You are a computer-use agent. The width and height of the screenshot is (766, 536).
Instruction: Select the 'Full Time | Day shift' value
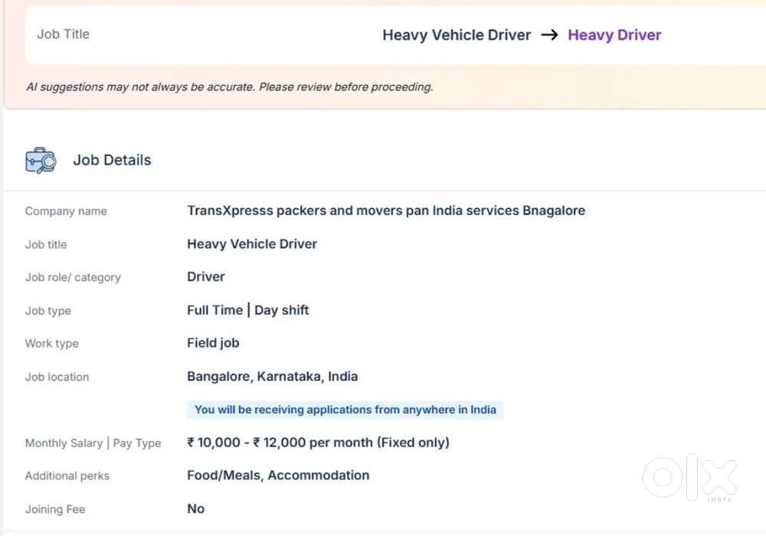pos(248,310)
